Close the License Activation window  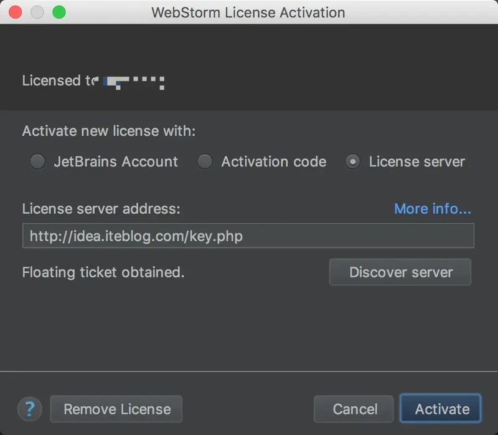[16, 12]
